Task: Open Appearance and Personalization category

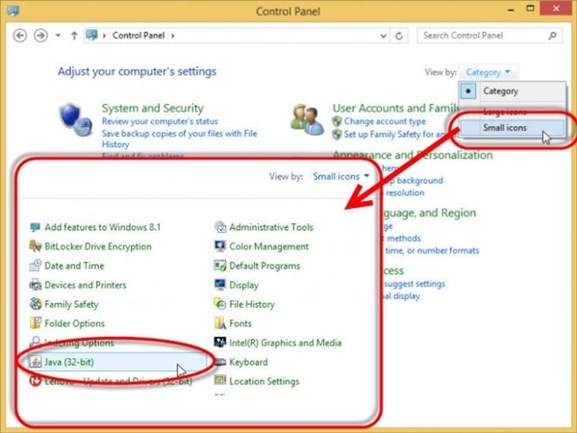Action: [413, 155]
